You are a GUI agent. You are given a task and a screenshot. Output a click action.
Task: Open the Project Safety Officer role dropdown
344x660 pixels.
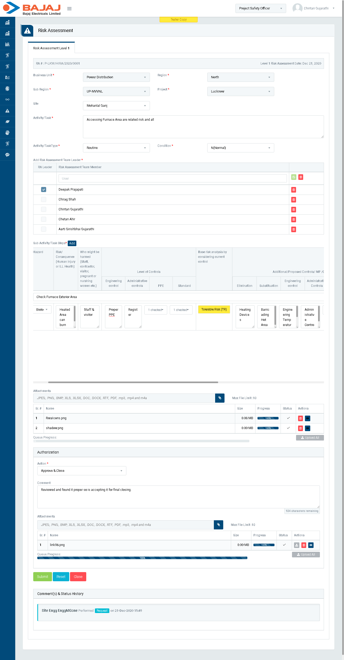260,8
